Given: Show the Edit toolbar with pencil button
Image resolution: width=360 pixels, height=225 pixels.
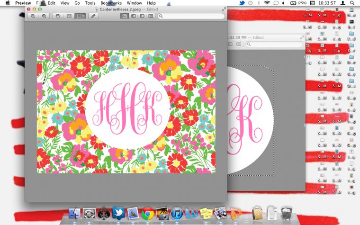Looking at the screenshot, I should click(x=93, y=16).
